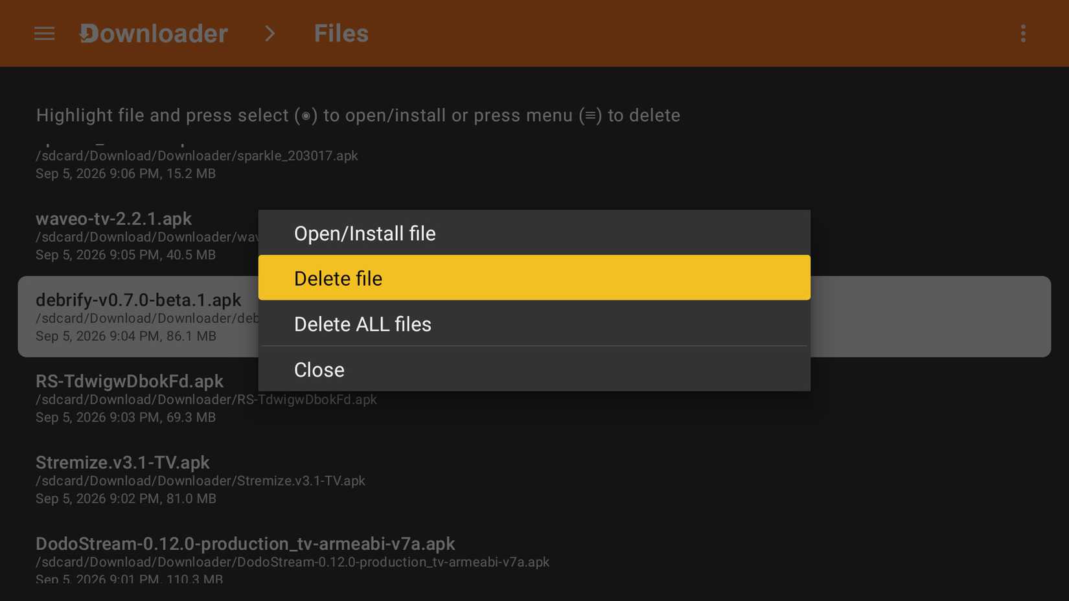Click the highlight file instruction text
Viewport: 1069px width, 601px height.
[358, 115]
